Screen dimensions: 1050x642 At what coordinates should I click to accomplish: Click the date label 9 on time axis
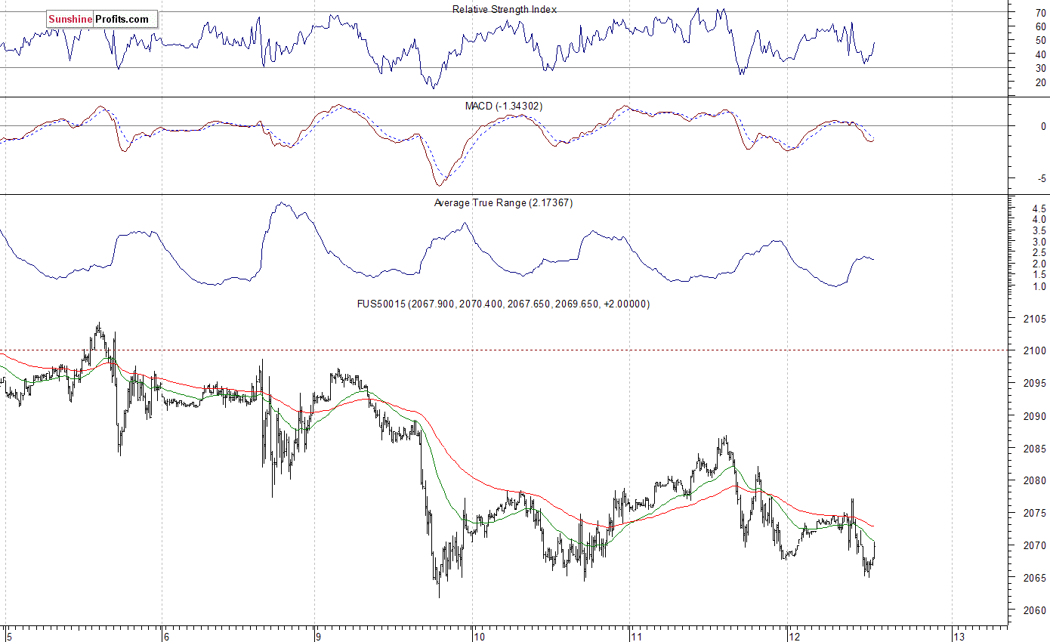tap(320, 636)
